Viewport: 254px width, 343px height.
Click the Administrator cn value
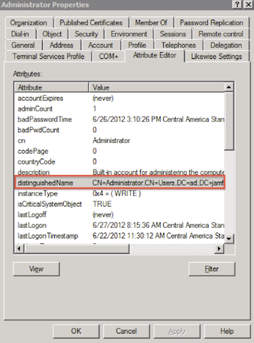click(x=111, y=140)
